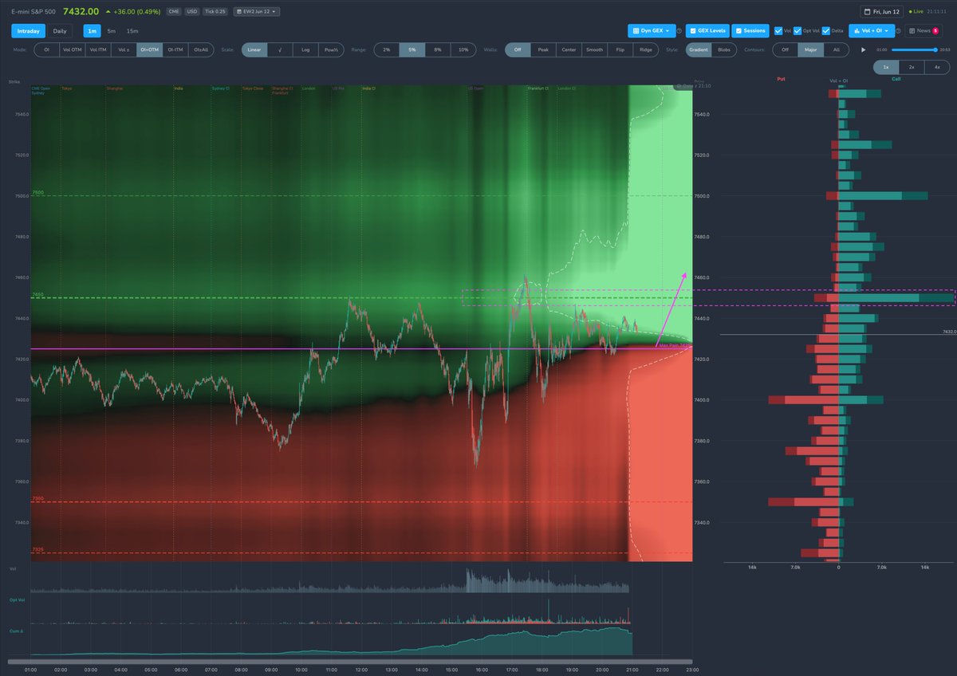Uncheck the Opt Vol checkbox
The image size is (957, 676).
tap(797, 31)
